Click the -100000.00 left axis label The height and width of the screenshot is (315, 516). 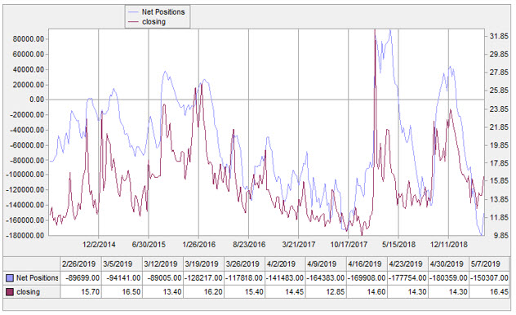tap(24, 175)
